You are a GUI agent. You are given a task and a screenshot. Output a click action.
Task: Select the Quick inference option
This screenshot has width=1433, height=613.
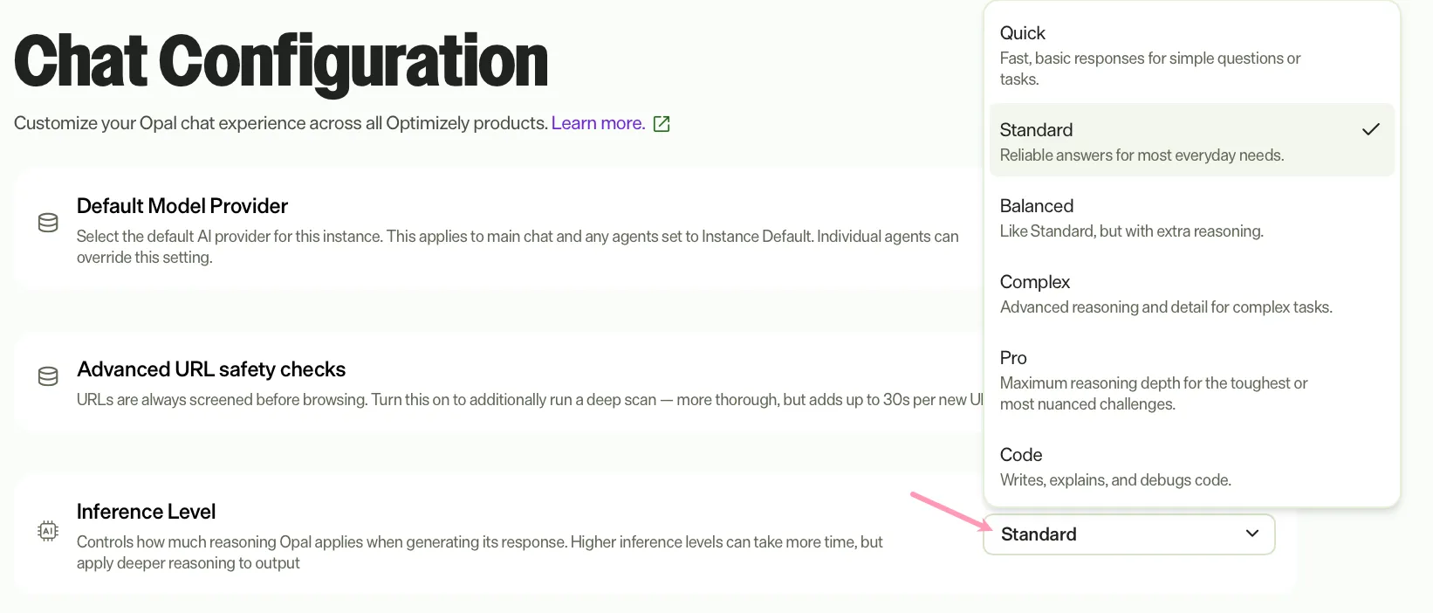point(1191,56)
